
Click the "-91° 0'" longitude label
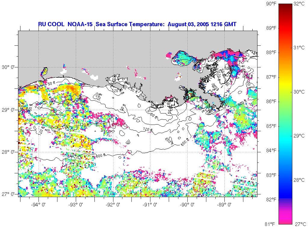[x=150, y=205]
